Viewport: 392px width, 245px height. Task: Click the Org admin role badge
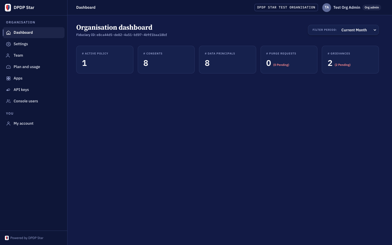(x=372, y=8)
